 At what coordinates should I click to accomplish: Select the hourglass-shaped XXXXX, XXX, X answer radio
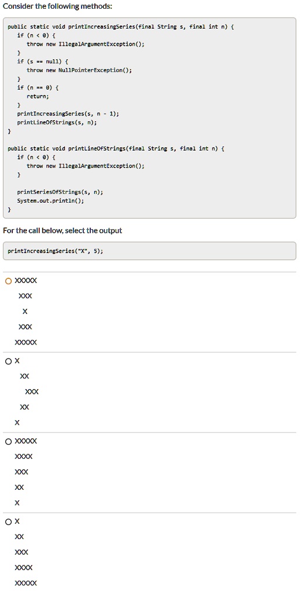click(x=8, y=281)
